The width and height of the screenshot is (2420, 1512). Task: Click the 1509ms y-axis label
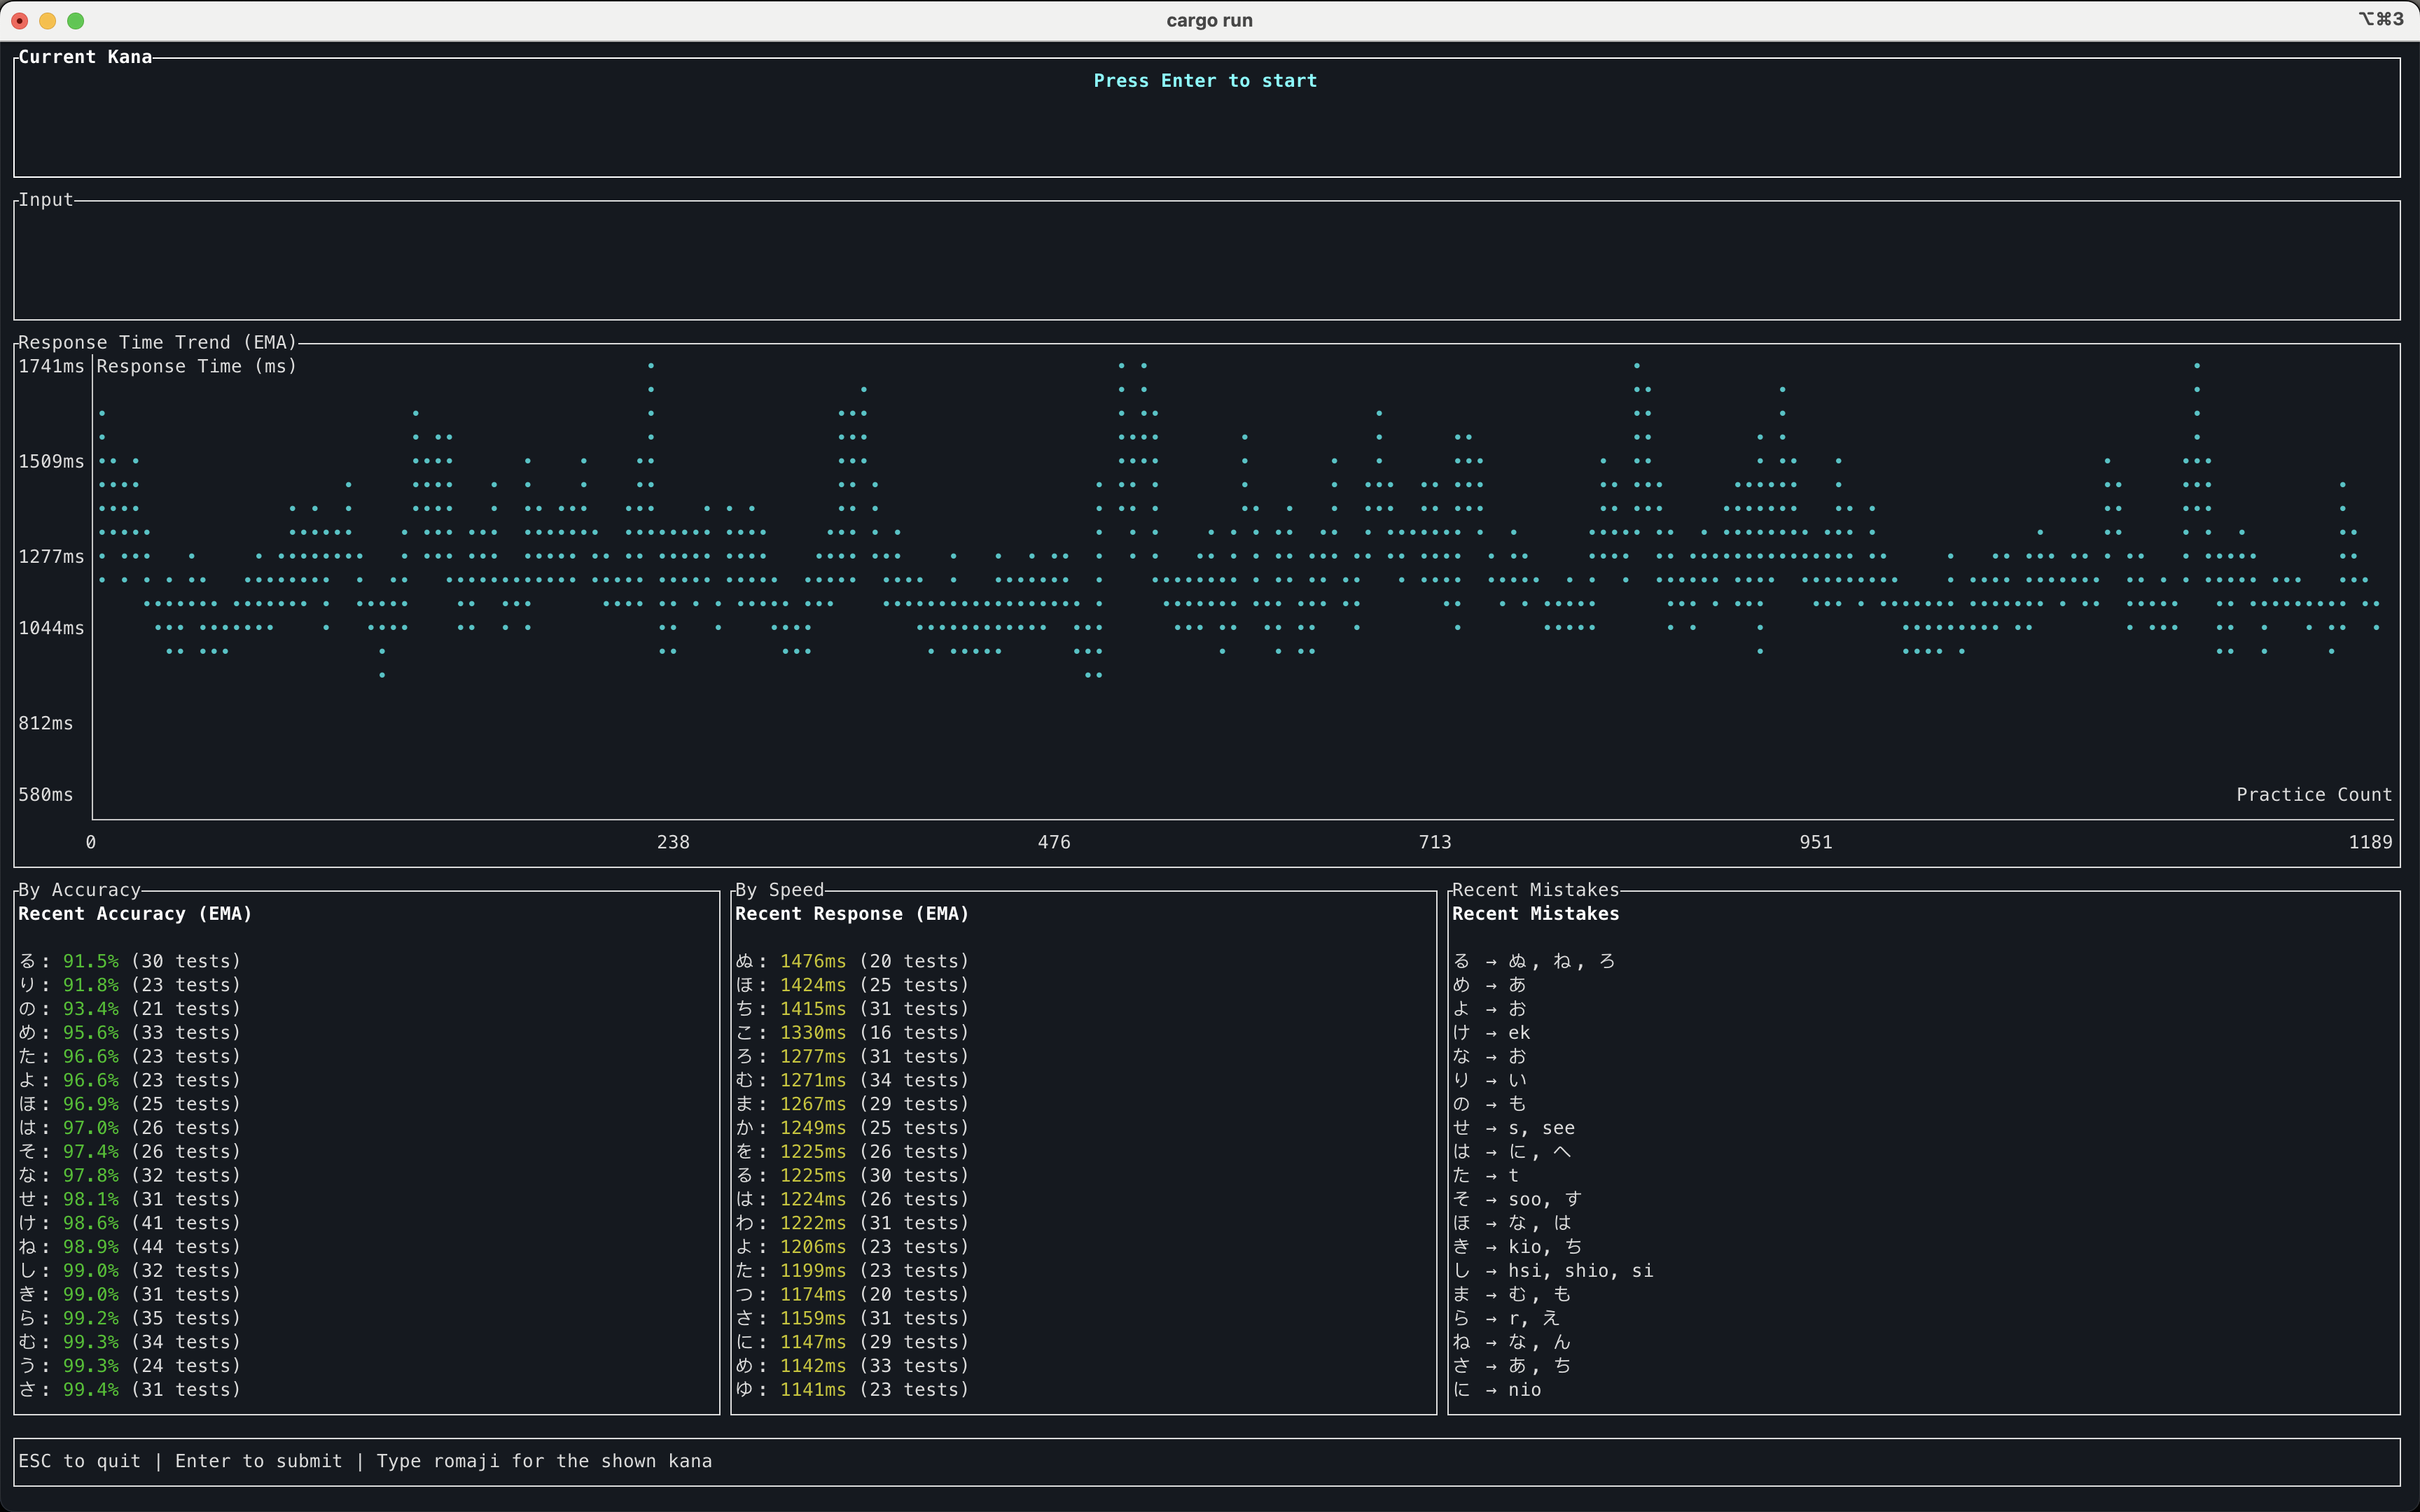tap(51, 461)
